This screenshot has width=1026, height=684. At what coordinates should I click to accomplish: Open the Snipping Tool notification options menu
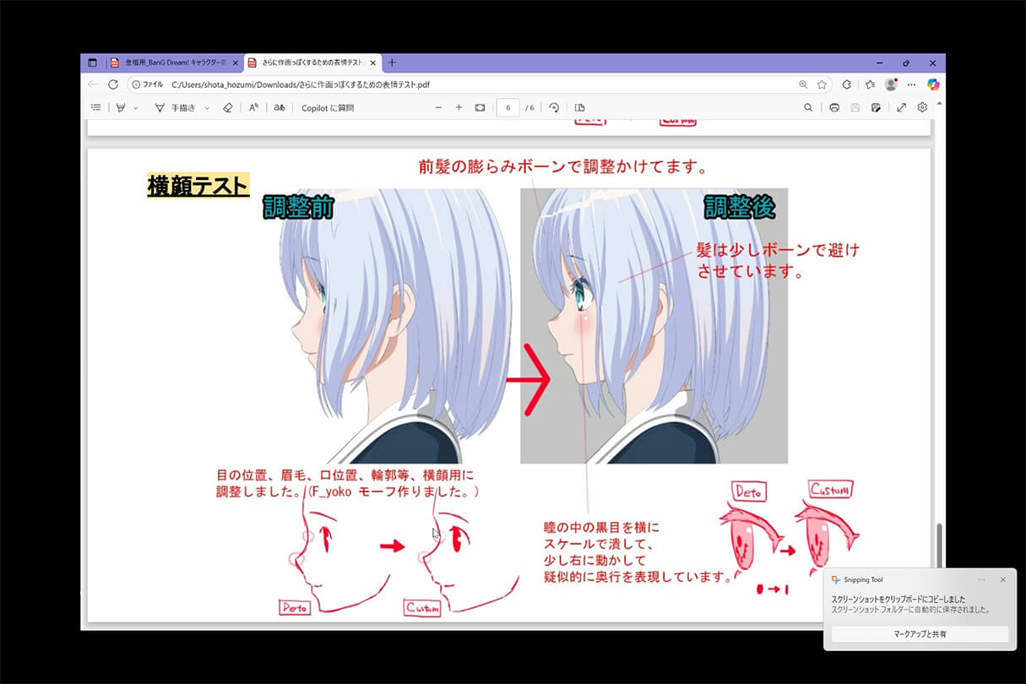981,580
